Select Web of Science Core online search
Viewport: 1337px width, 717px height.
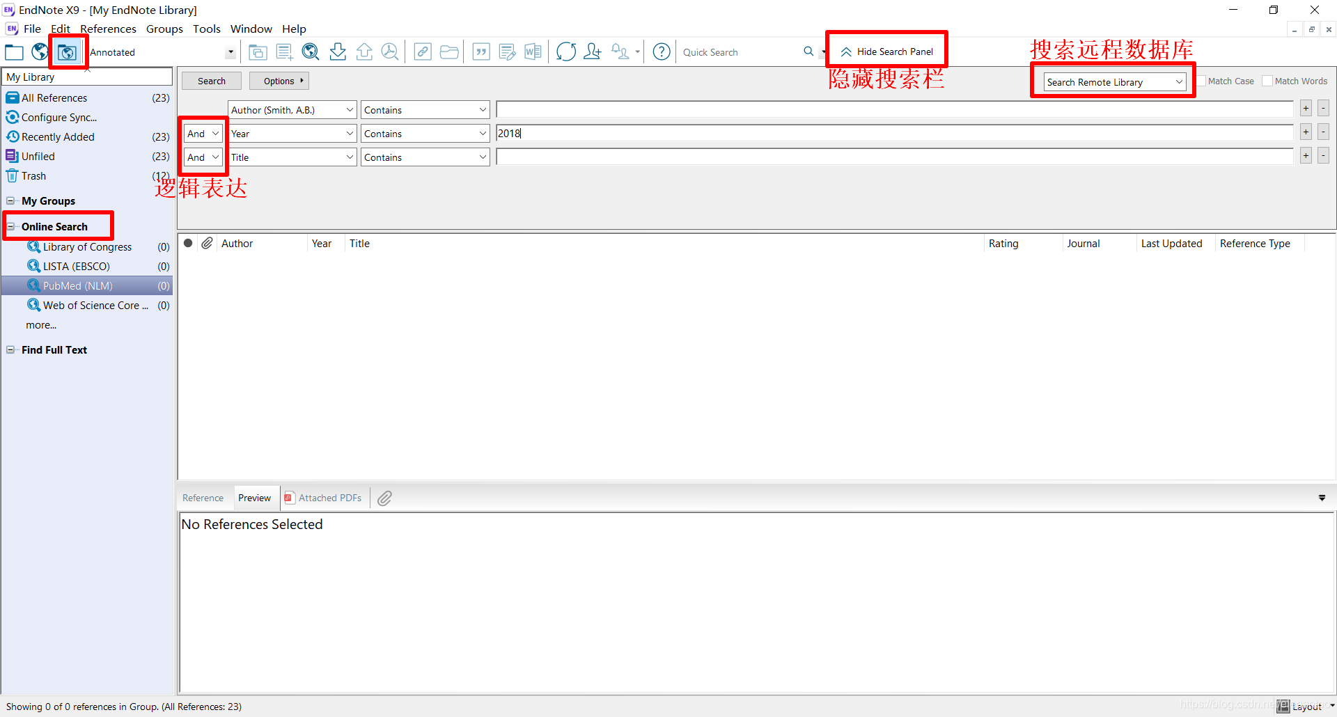(x=87, y=306)
